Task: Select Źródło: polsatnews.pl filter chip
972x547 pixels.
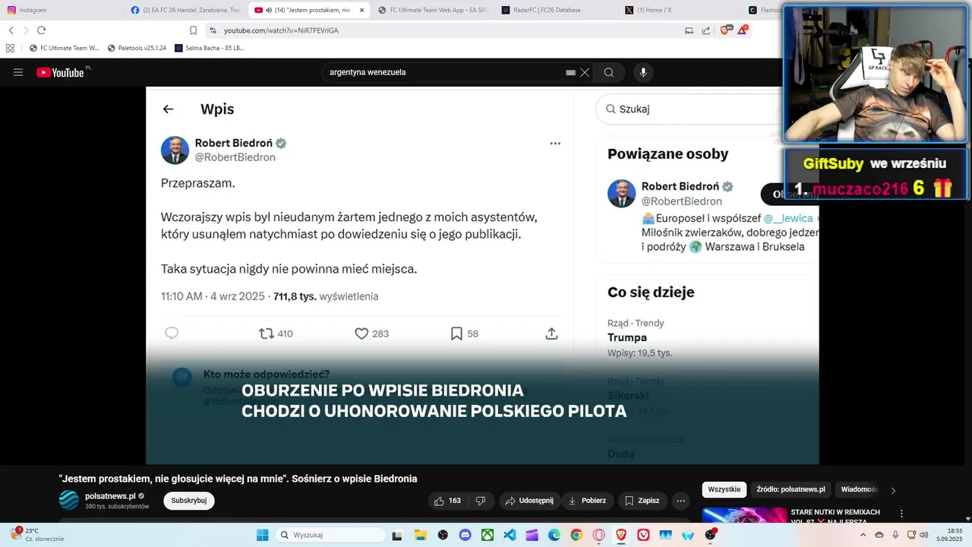Action: tap(791, 490)
